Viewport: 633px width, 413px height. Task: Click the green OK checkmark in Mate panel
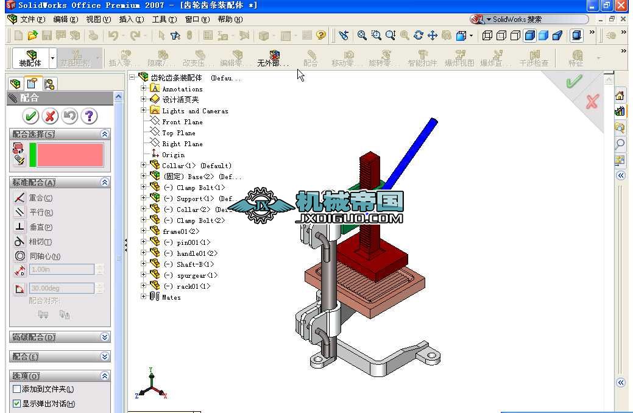coord(30,116)
